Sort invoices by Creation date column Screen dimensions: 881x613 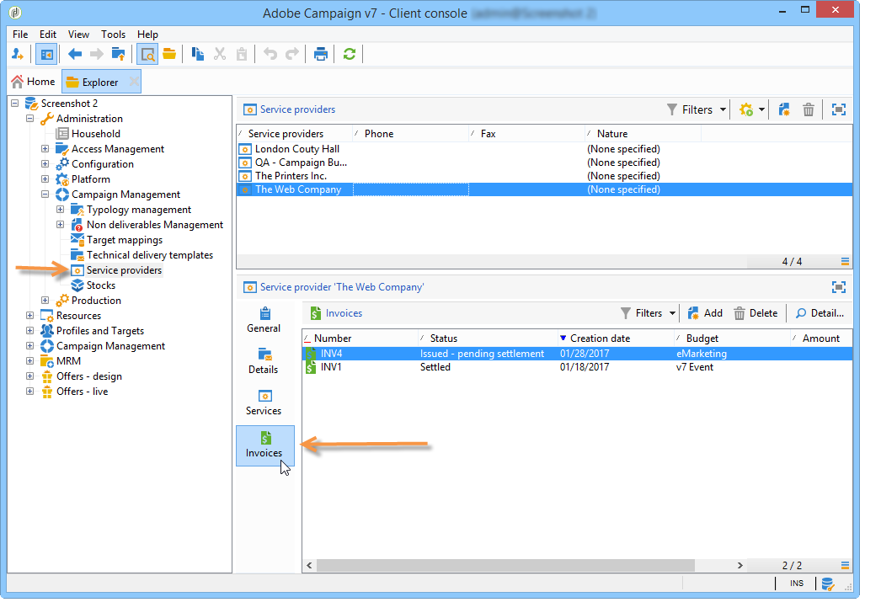(615, 338)
